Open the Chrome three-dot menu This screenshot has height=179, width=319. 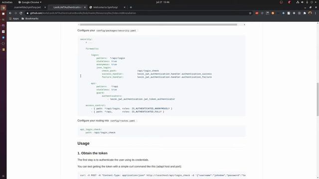point(316,13)
